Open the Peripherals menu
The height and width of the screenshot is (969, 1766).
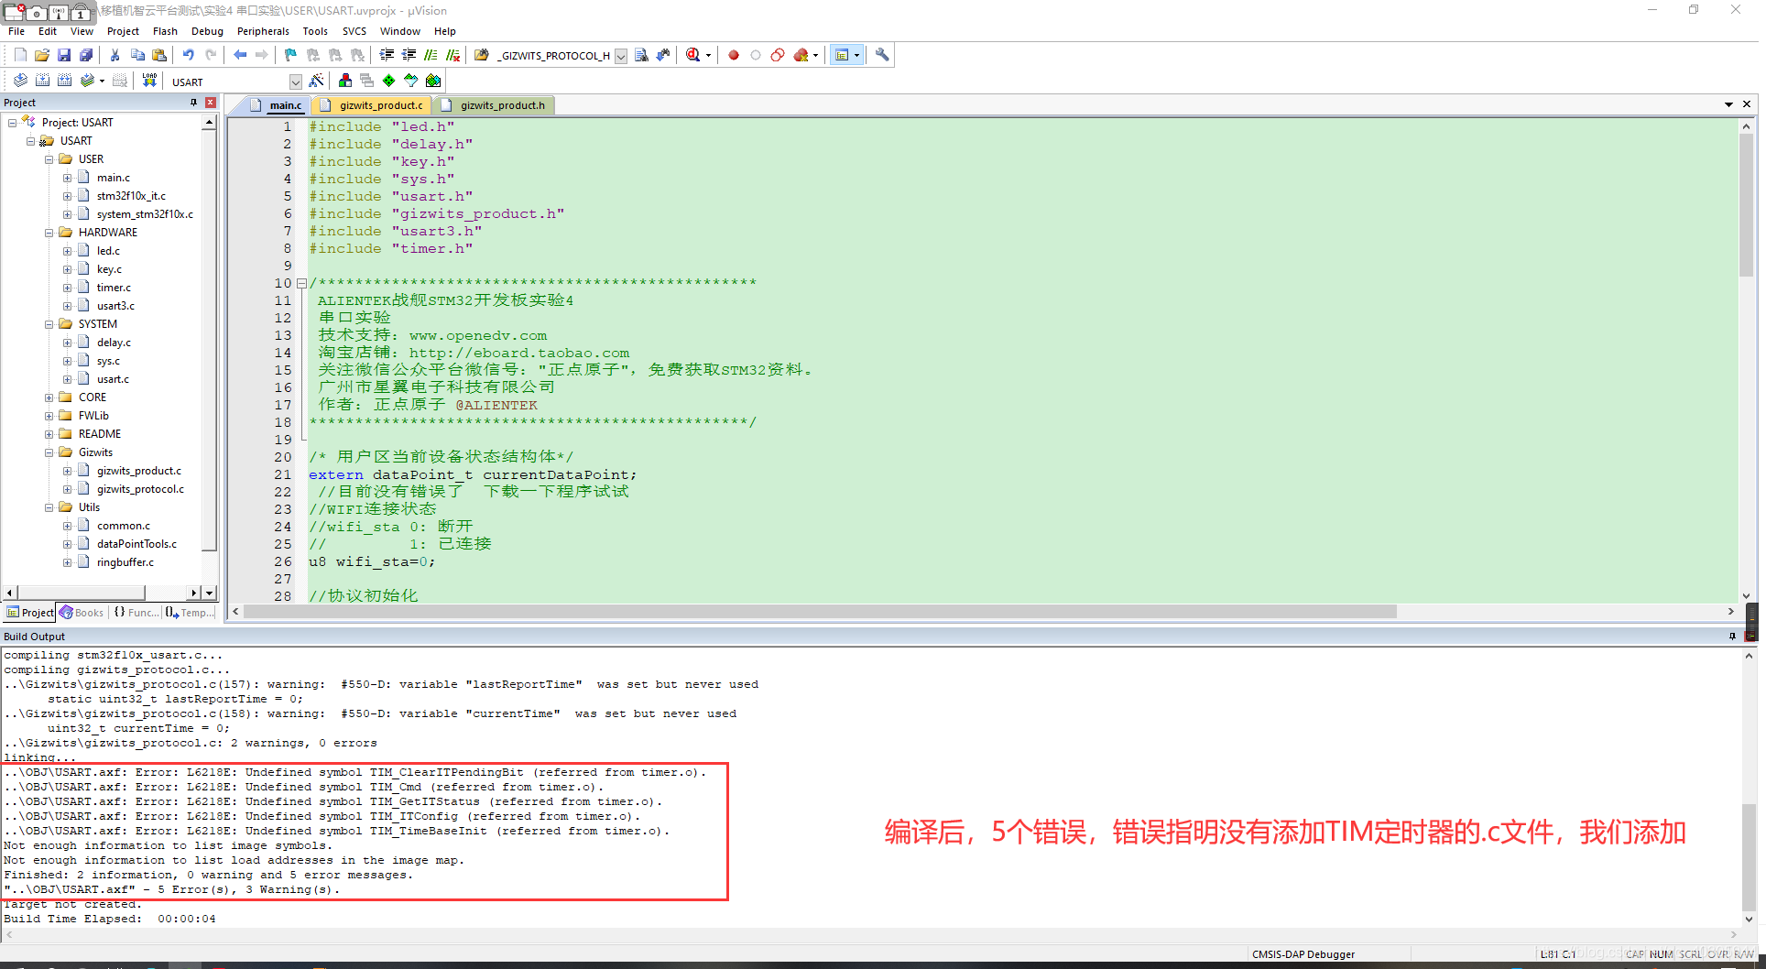click(x=263, y=31)
